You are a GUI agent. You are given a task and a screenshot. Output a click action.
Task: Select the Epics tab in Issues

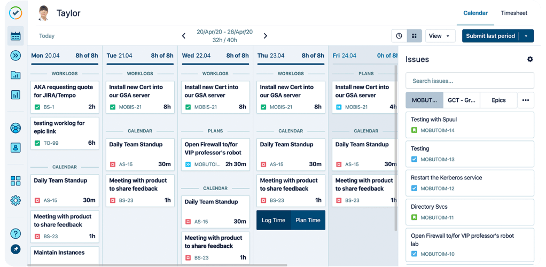click(498, 100)
